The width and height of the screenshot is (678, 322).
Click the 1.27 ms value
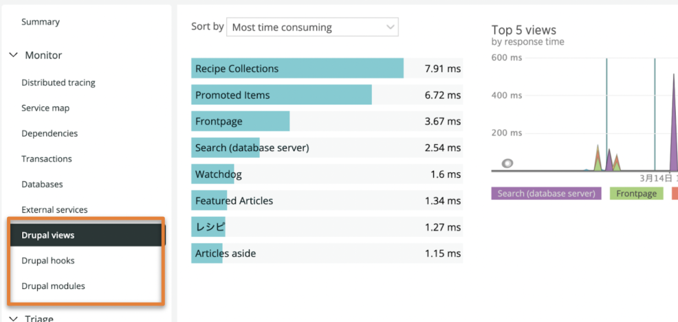(x=442, y=227)
